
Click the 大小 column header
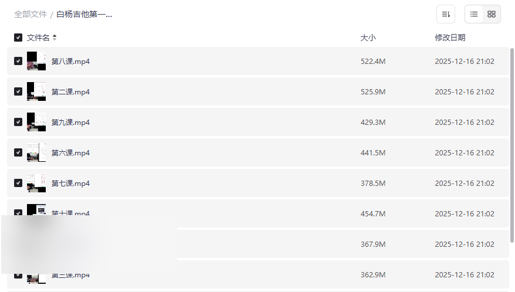pos(368,38)
